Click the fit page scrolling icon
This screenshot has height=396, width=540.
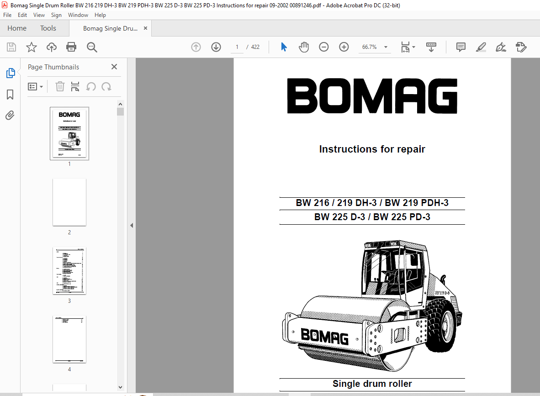pyautogui.click(x=405, y=47)
